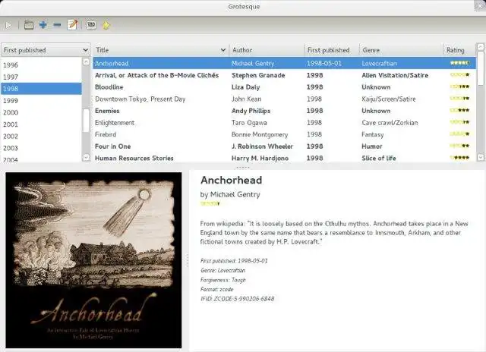Click the Cave crawl/Zorkian genre cell

(x=390, y=123)
